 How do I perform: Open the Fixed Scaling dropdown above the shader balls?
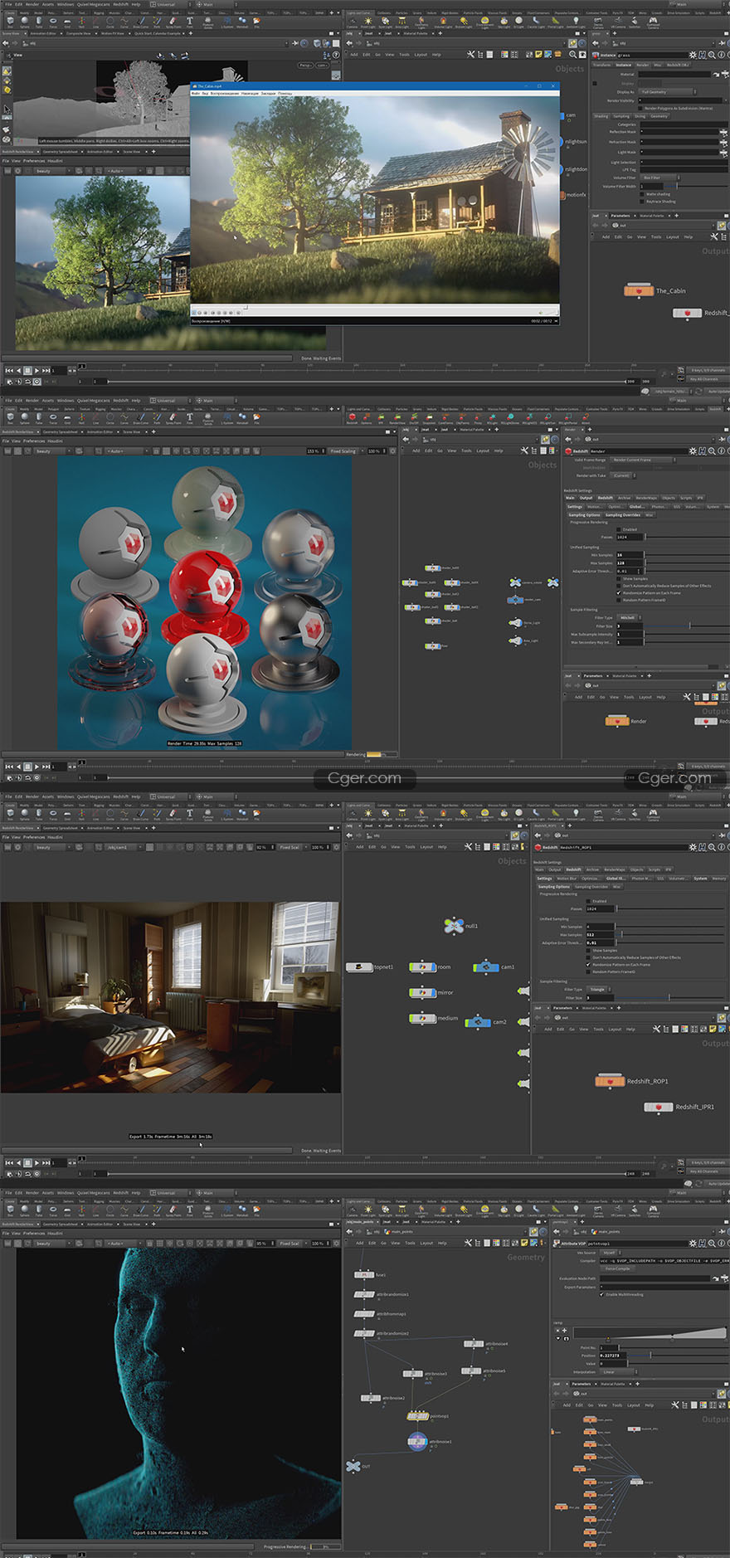click(x=344, y=451)
